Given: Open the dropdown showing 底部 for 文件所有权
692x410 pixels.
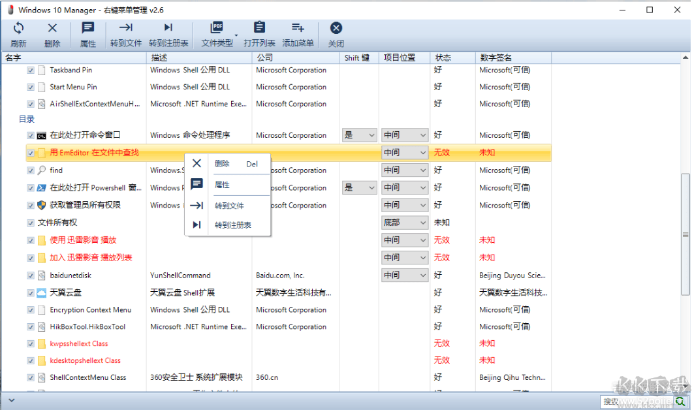Looking at the screenshot, I should tap(404, 222).
